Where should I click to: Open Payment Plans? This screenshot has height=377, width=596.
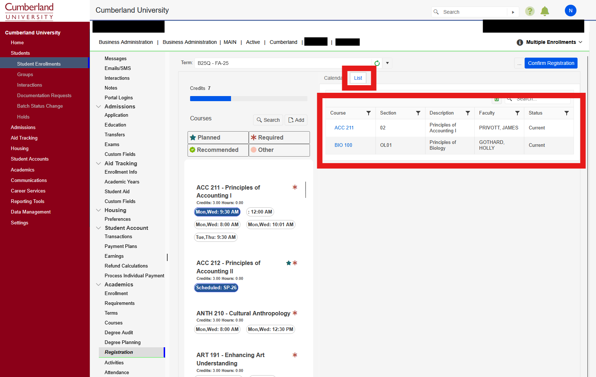[x=121, y=246]
